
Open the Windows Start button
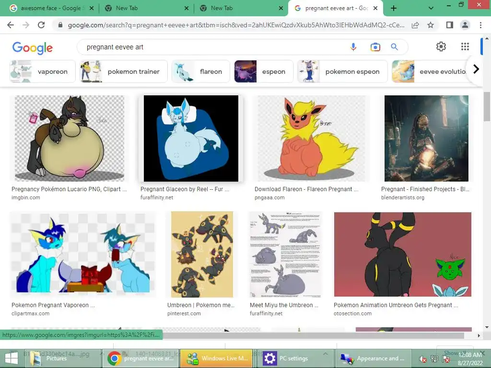point(12,358)
